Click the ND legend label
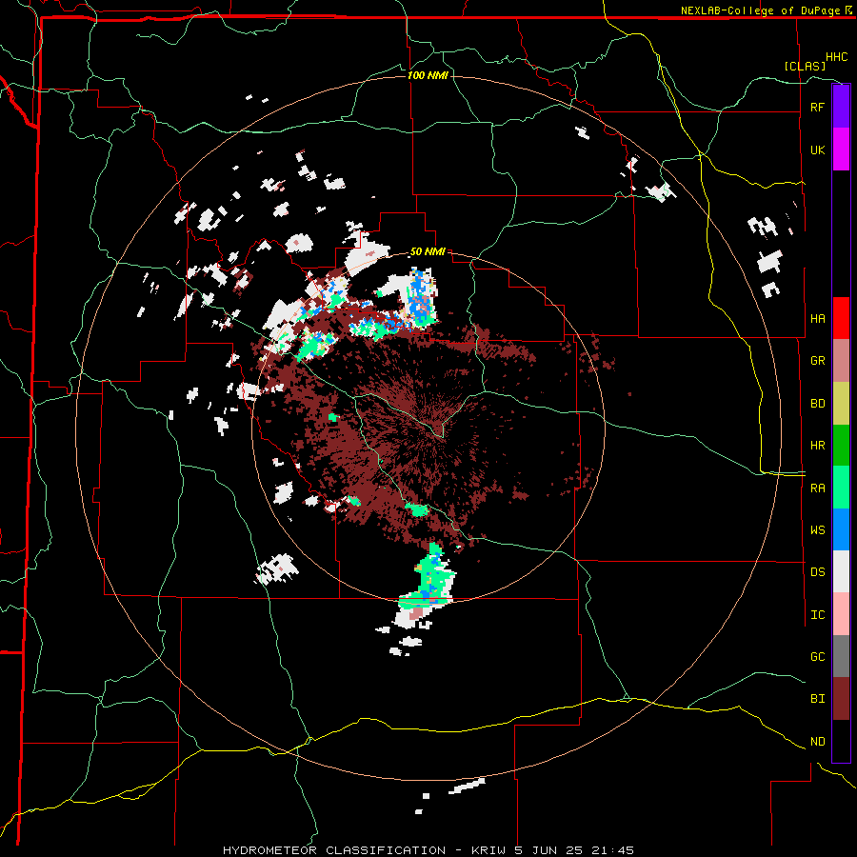Image resolution: width=857 pixels, height=857 pixels. [817, 742]
